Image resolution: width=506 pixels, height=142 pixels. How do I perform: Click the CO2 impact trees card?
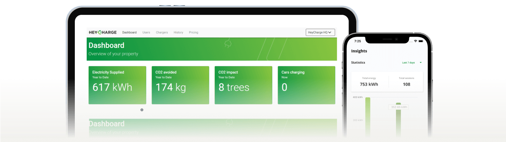[243, 85]
